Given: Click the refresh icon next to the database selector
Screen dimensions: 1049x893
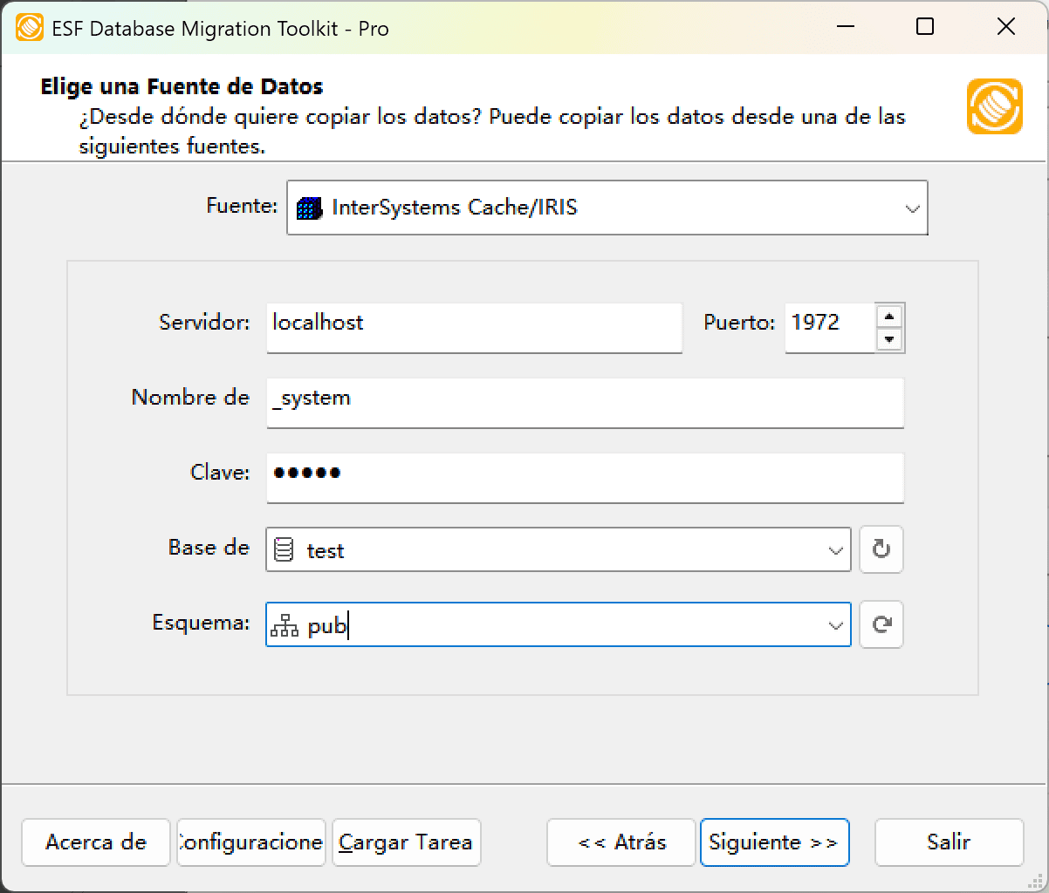Looking at the screenshot, I should [x=881, y=549].
